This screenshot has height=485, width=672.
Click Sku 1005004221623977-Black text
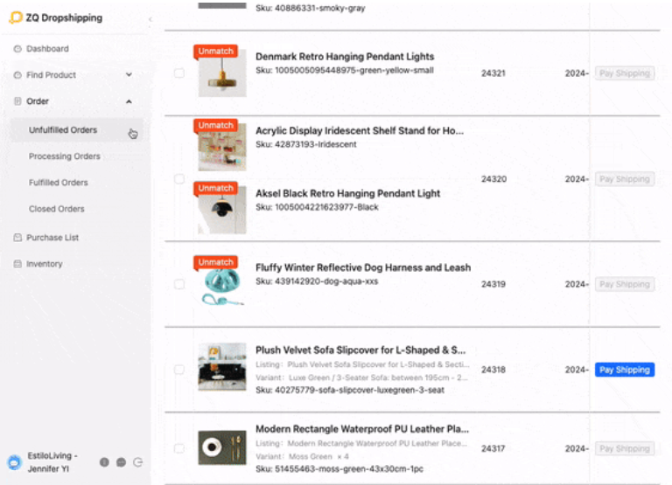[317, 207]
